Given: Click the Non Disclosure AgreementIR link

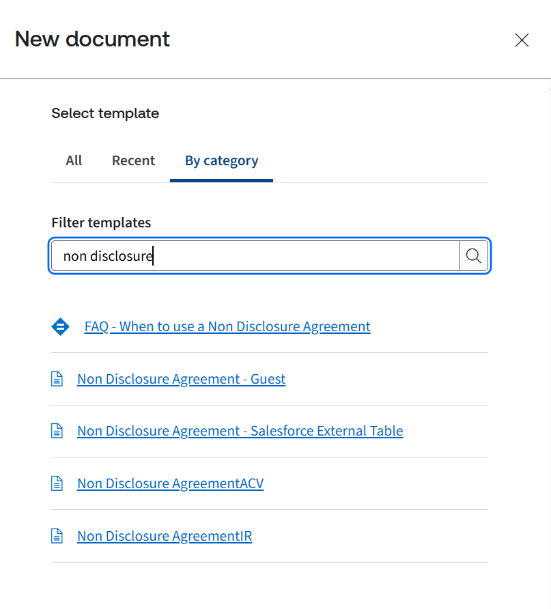Looking at the screenshot, I should [x=164, y=536].
